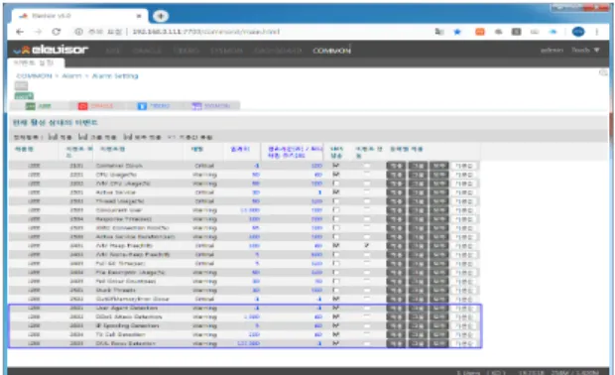This screenshot has width=615, height=375.
Task: Click the admin user link
Action: click(x=552, y=50)
